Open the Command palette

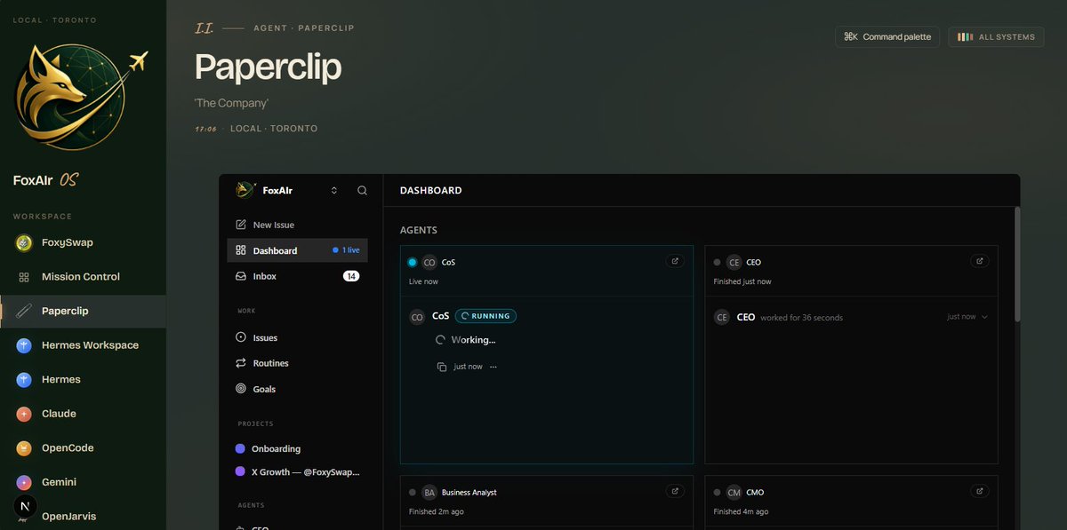886,36
